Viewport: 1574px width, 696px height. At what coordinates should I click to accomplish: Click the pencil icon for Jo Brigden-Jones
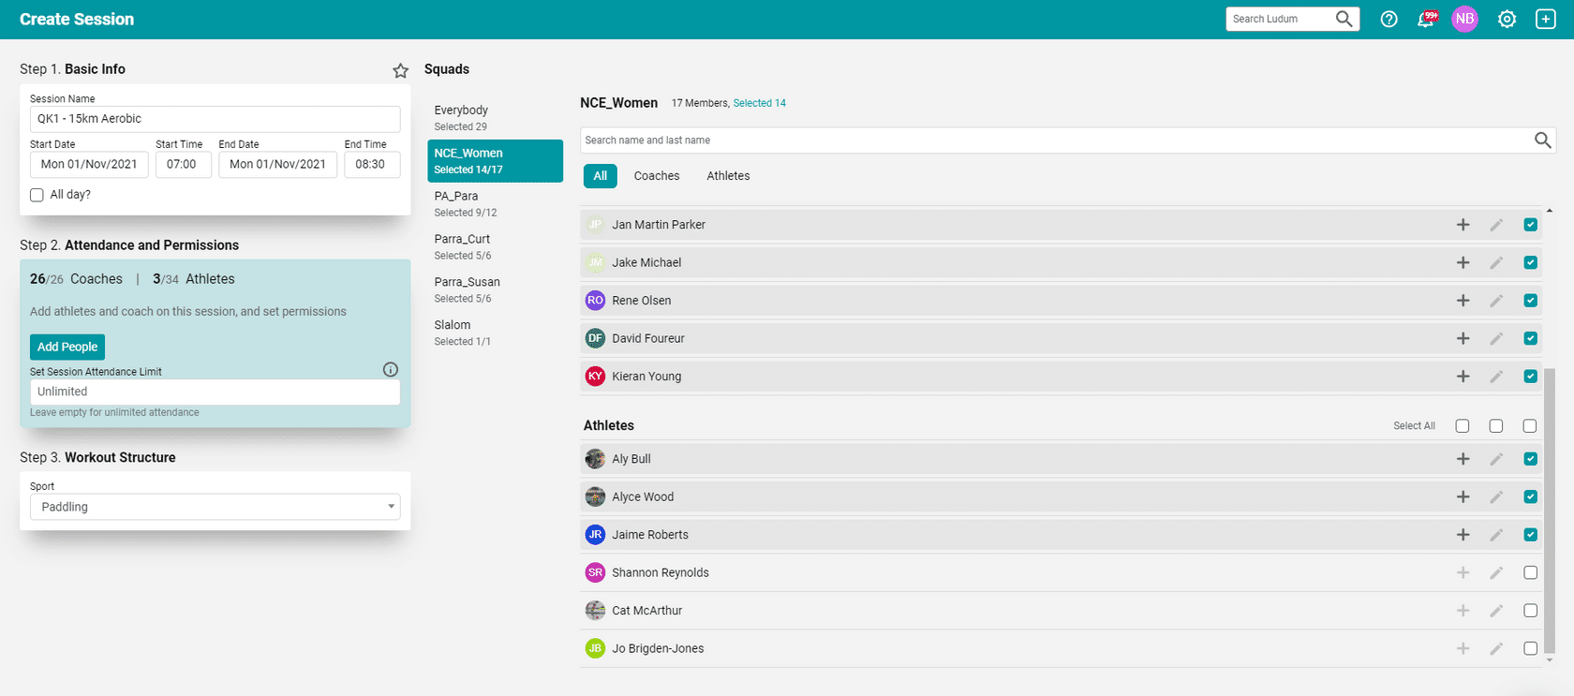[x=1496, y=648]
